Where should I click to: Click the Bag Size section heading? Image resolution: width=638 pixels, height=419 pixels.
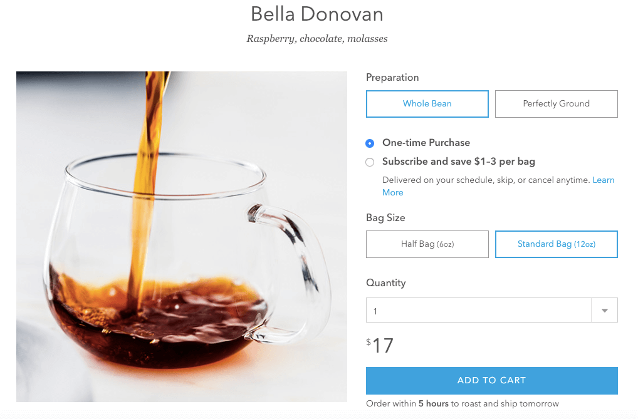[385, 217]
